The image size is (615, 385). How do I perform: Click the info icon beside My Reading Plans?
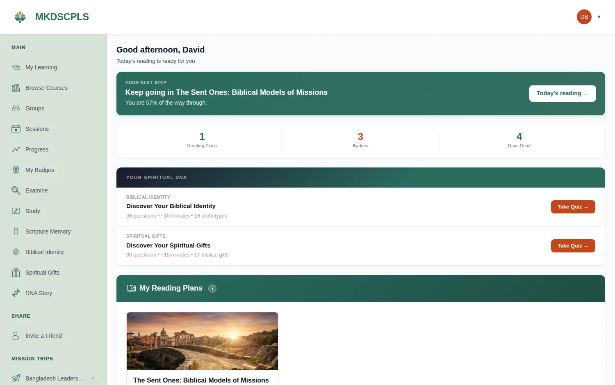coord(212,289)
